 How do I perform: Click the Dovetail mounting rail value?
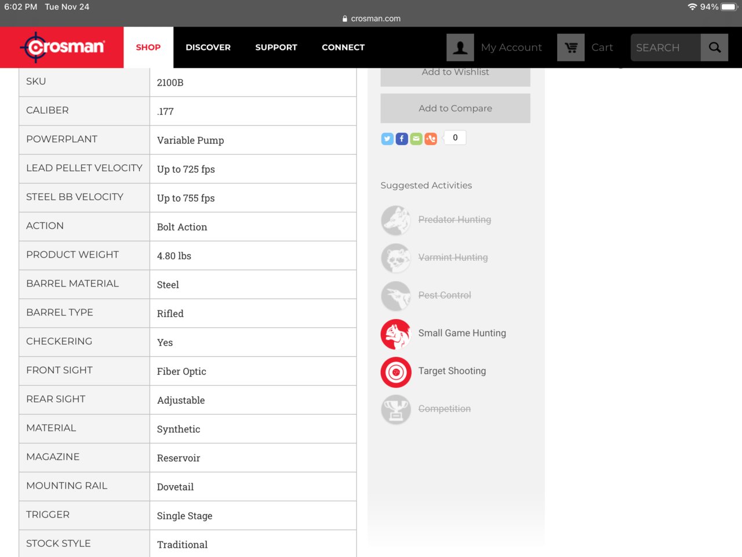click(x=175, y=487)
